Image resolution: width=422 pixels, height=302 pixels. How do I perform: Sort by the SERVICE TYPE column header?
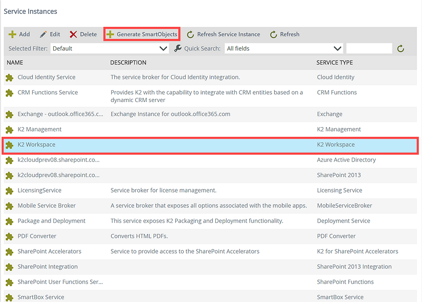334,63
